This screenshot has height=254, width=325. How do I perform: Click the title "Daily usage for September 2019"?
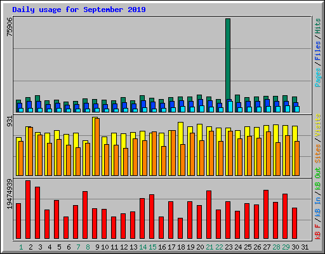pyautogui.click(x=79, y=10)
